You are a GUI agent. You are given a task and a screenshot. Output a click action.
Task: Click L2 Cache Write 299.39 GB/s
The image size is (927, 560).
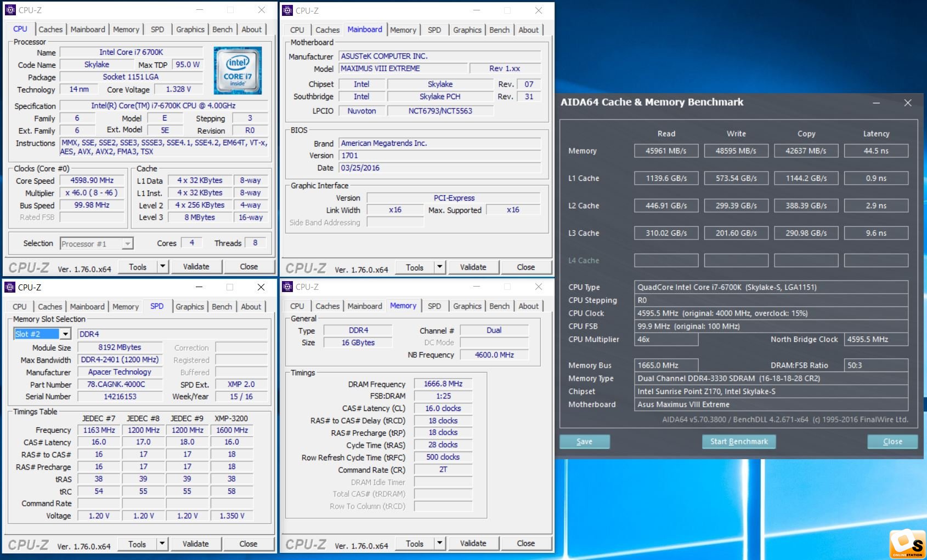pos(736,205)
